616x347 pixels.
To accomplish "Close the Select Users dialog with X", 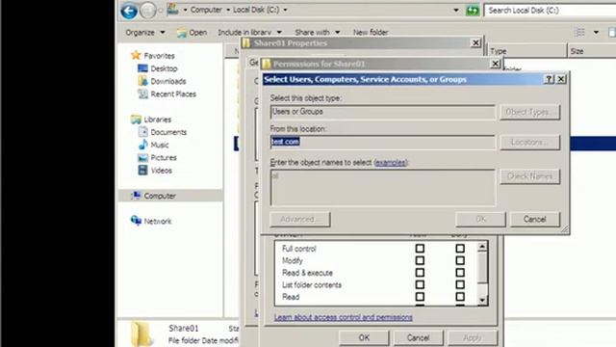I will 561,79.
